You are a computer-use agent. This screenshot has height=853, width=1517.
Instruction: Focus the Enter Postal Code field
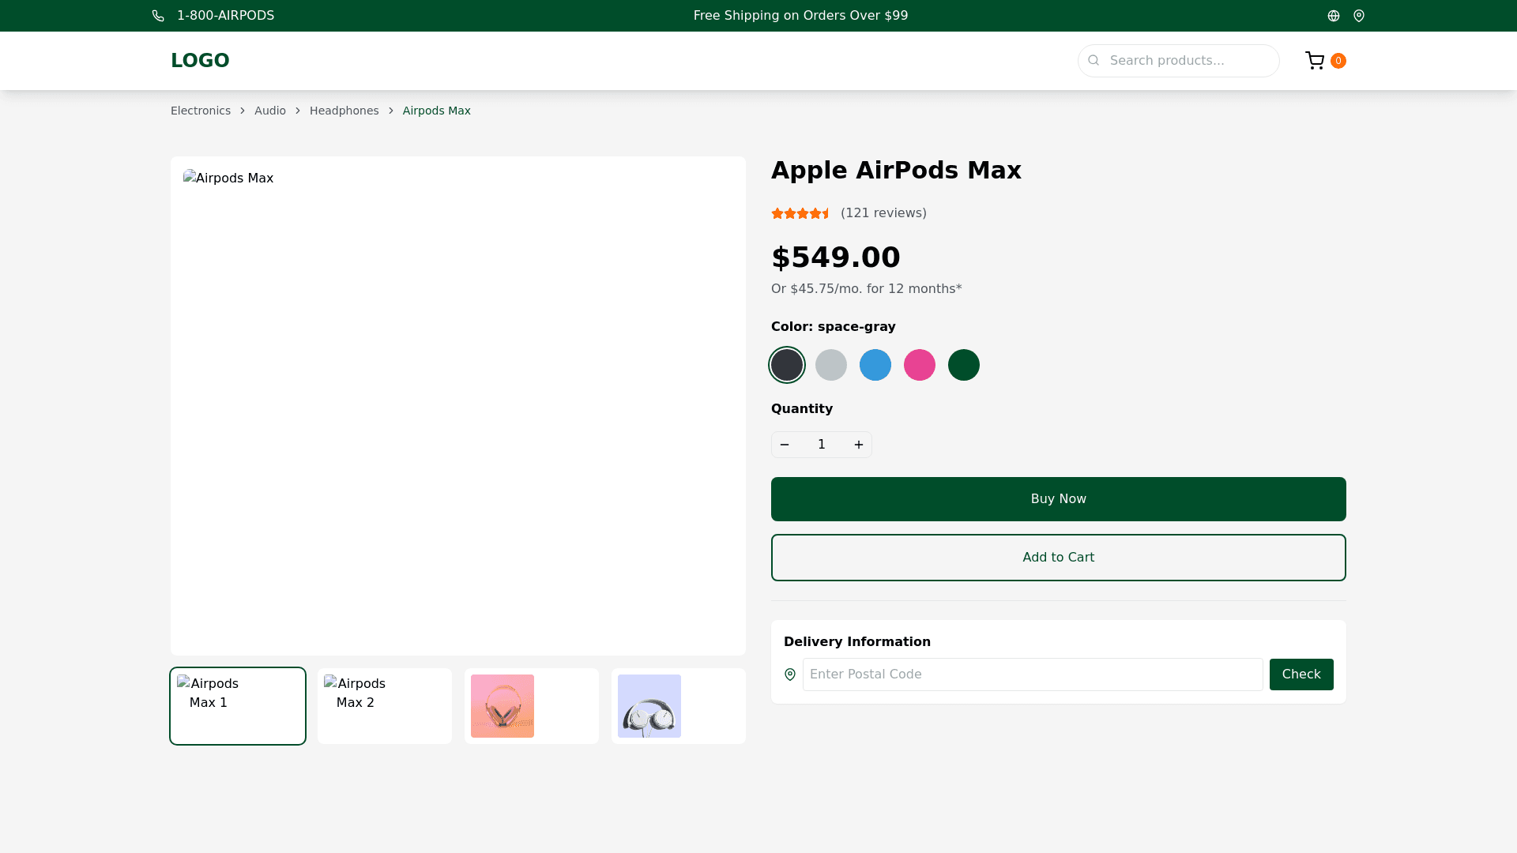1032,675
